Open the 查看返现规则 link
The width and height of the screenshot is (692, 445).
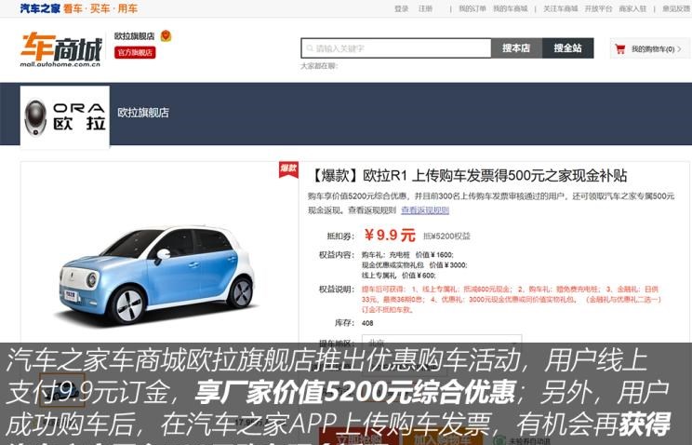click(x=425, y=210)
